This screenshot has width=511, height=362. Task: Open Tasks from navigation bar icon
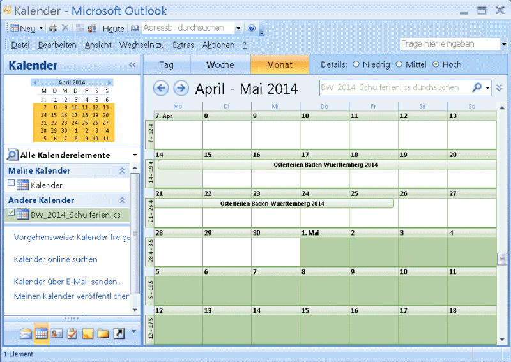click(x=72, y=334)
